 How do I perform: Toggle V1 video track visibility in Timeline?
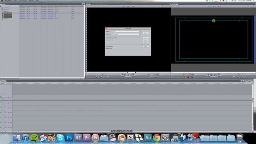tap(1, 97)
